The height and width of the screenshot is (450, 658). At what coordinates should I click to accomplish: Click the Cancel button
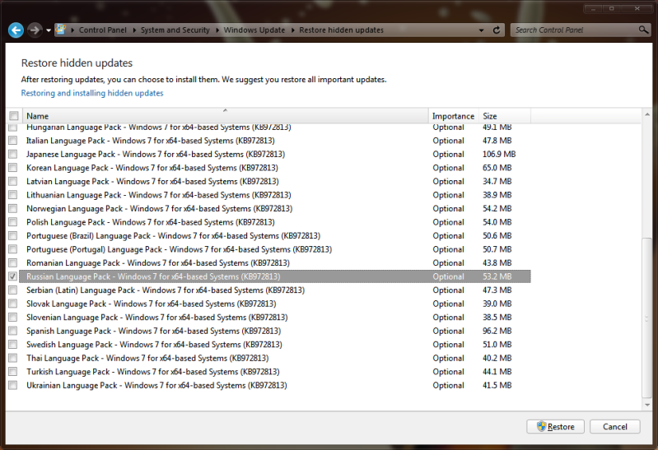click(x=615, y=426)
